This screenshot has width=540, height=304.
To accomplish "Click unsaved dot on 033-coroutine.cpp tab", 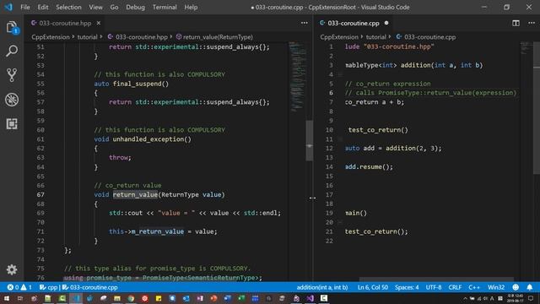I will 386,23.
